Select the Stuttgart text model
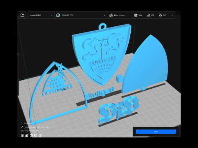This screenshot has width=198, height=148. pos(100,93)
